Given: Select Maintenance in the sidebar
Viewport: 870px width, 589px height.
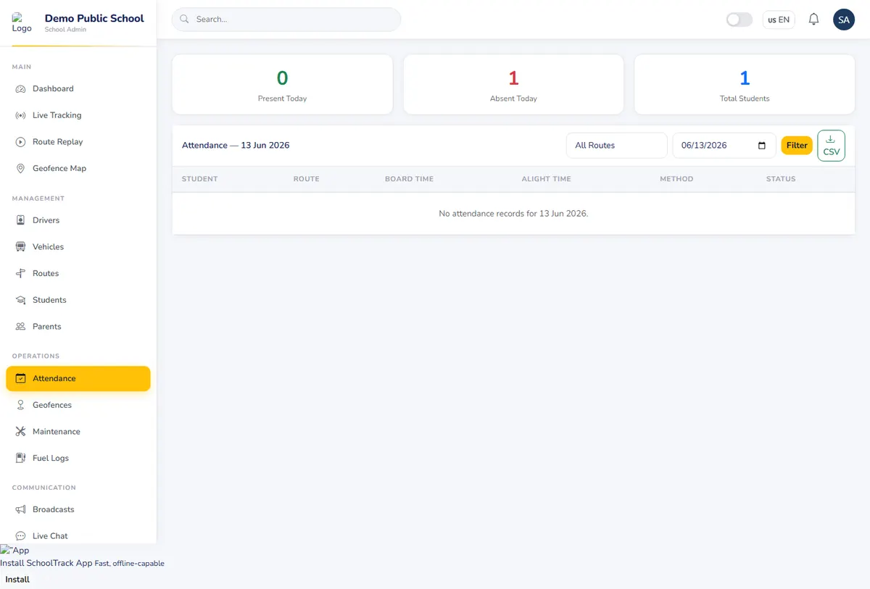Looking at the screenshot, I should click(78, 432).
